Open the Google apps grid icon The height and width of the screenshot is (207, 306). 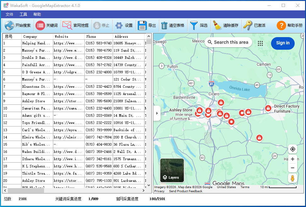coord(260,43)
